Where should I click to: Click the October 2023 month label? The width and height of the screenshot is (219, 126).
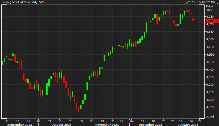tap(62, 124)
